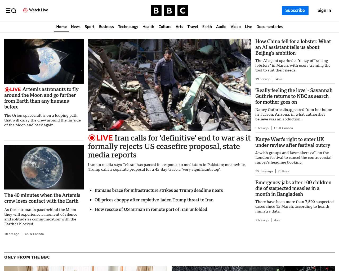The height and width of the screenshot is (271, 339).
Task: Click Oil prices choppy bullet link
Action: click(x=154, y=200)
